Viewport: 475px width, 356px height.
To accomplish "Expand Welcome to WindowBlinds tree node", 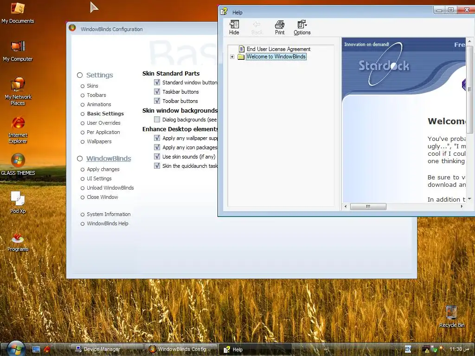I will pos(232,57).
